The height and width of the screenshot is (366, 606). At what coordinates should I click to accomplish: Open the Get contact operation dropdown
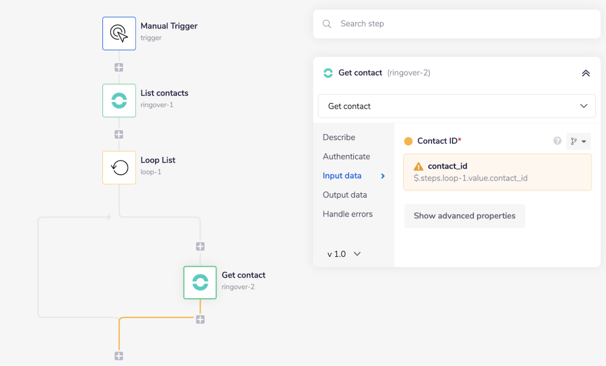click(x=457, y=106)
